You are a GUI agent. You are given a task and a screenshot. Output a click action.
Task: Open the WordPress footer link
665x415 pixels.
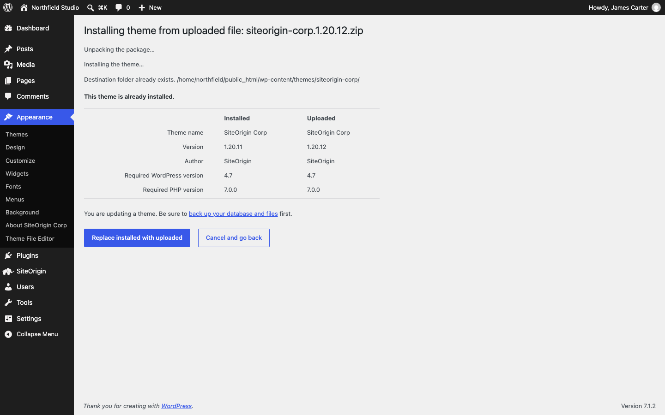point(176,406)
